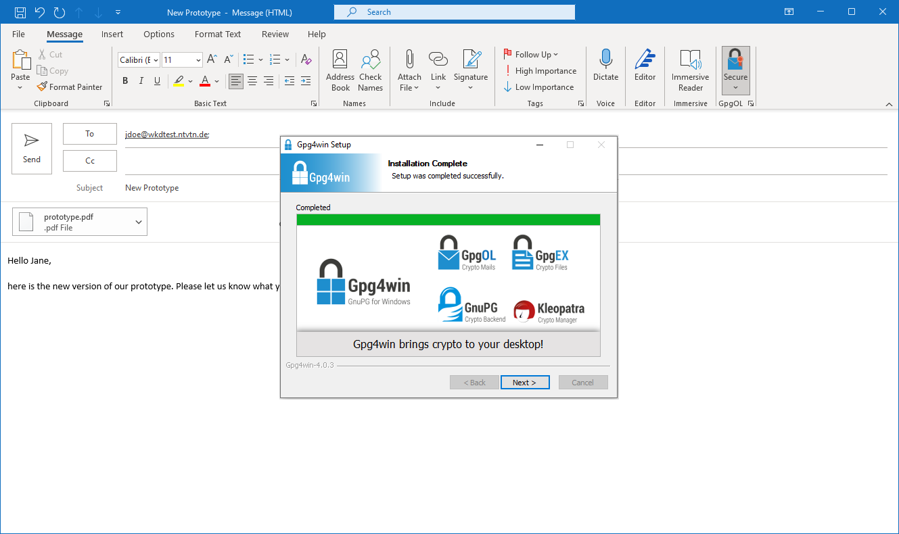The height and width of the screenshot is (534, 899).
Task: Clear all formatting icon
Action: pos(306,59)
